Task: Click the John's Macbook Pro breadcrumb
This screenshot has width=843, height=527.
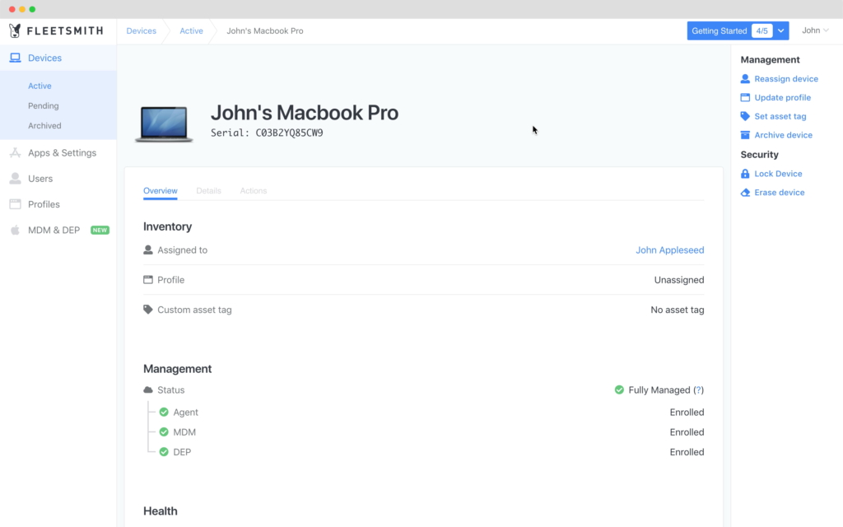Action: (265, 30)
